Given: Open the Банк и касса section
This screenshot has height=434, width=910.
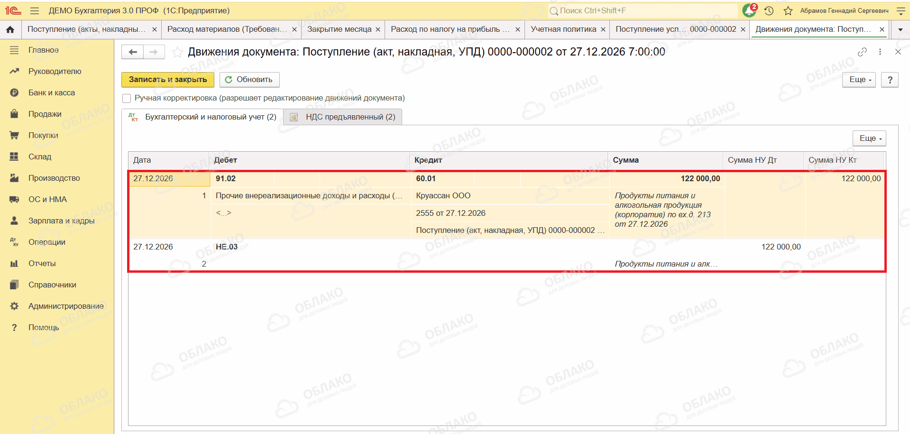Looking at the screenshot, I should 52,93.
